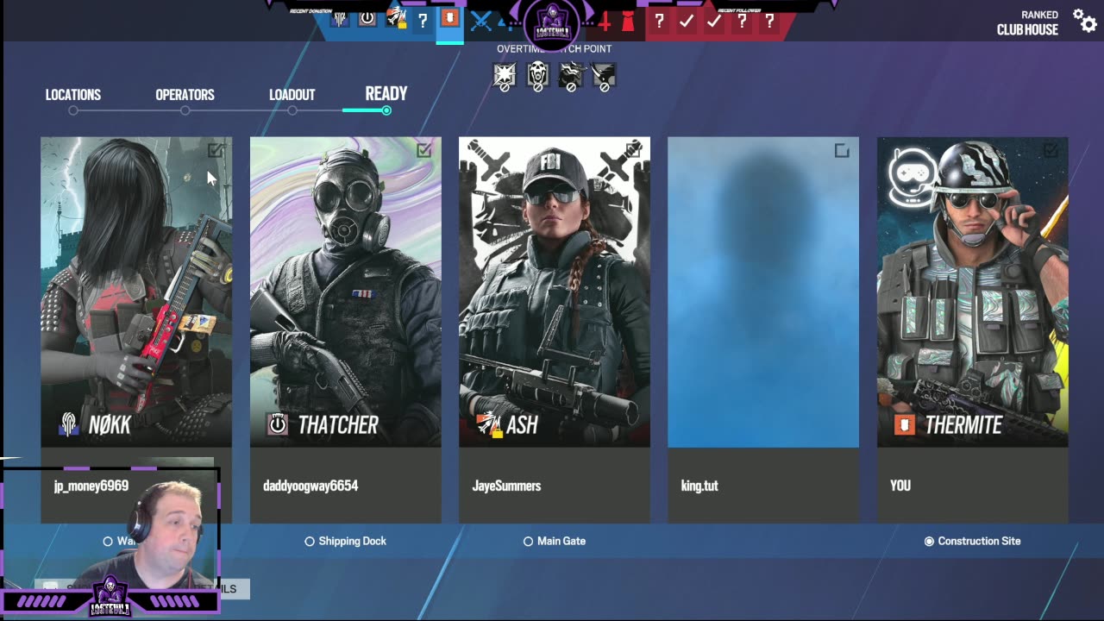Click the orange Thermite badge on his card

coord(904,424)
